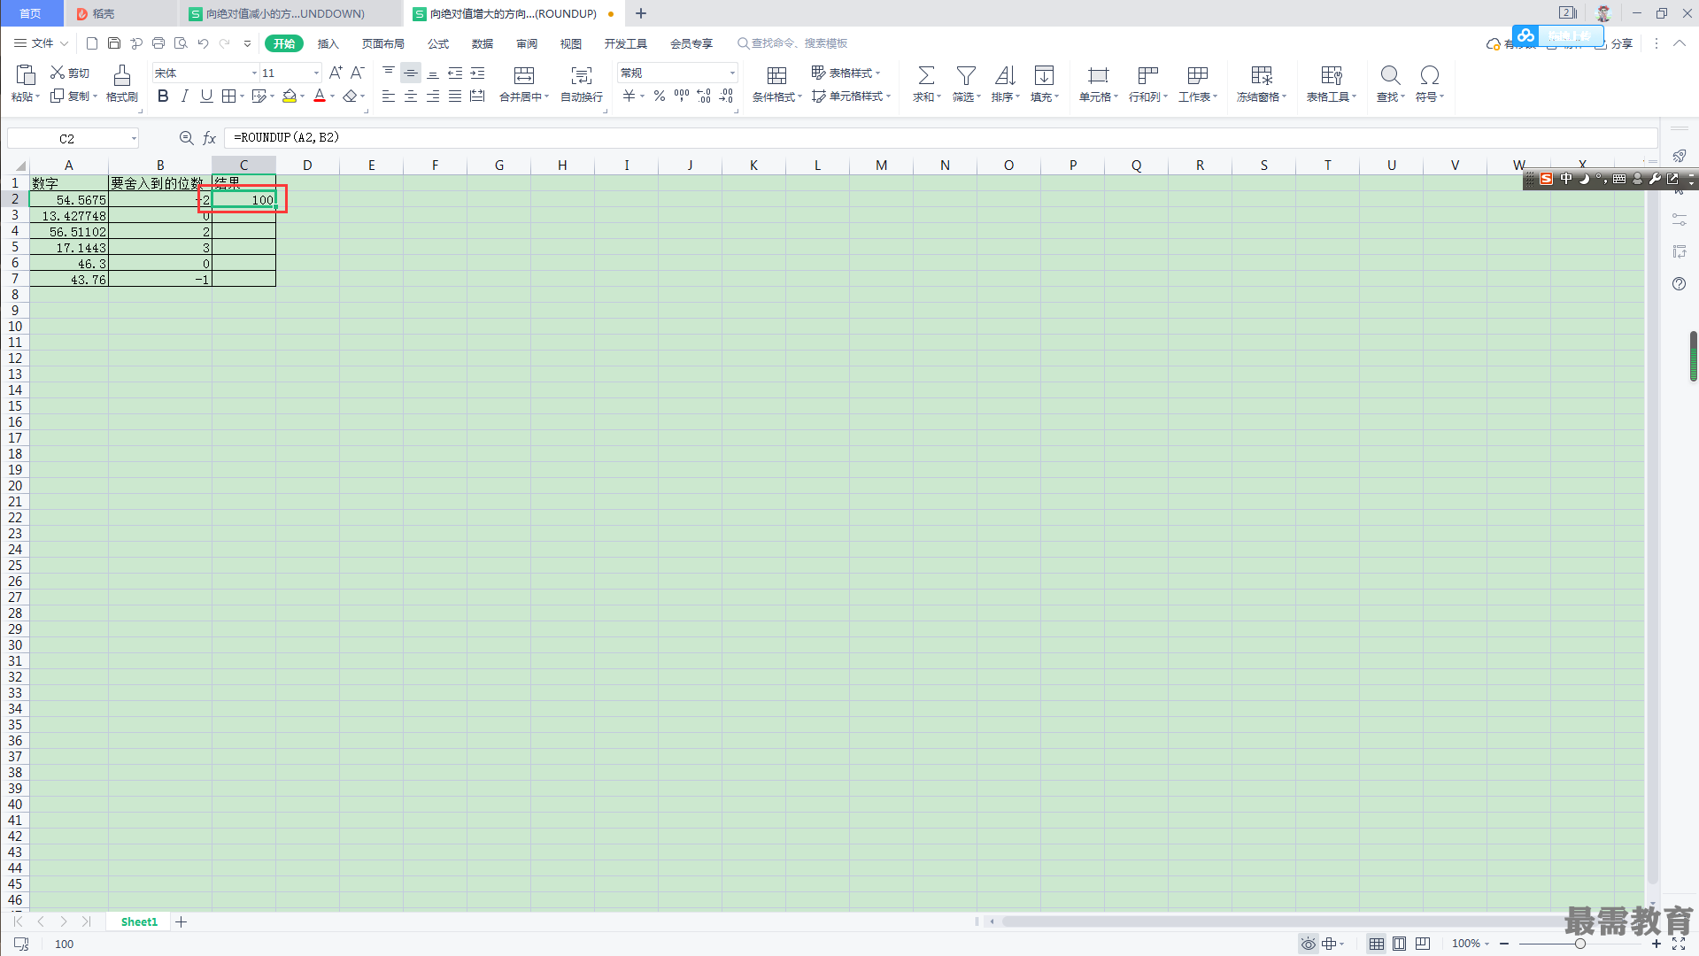1699x956 pixels.
Task: Click the Save icon in quick access bar
Action: pyautogui.click(x=114, y=42)
